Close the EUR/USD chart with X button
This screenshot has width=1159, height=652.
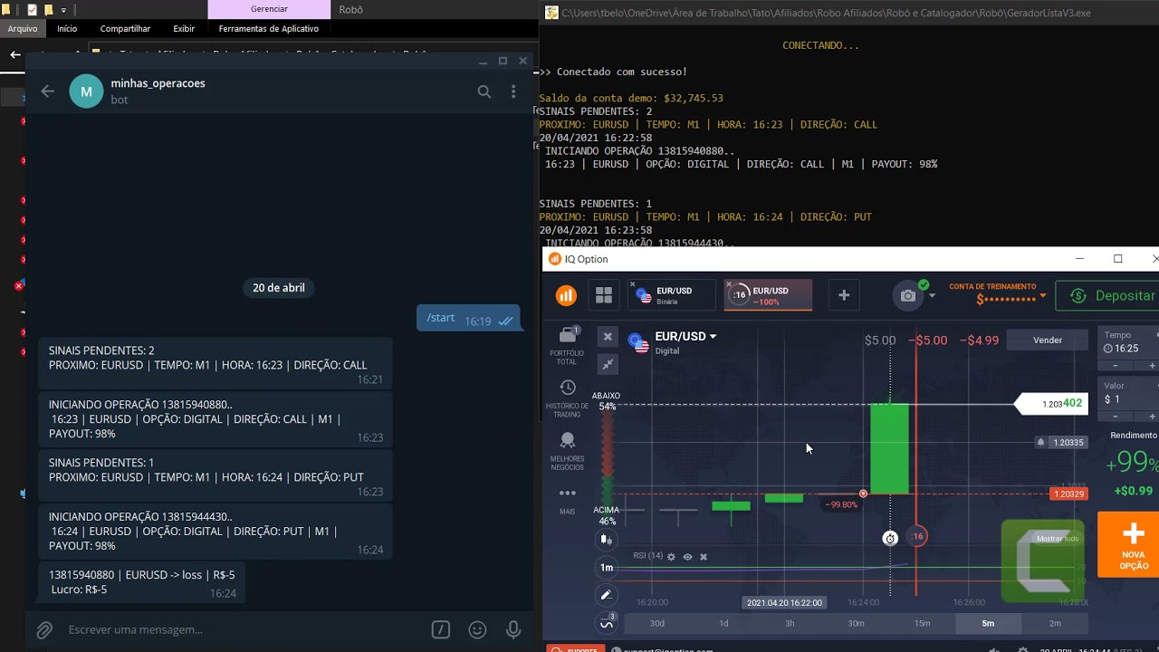[x=608, y=336]
